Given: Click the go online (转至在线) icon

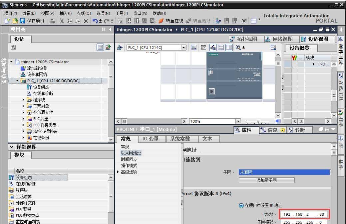Looking at the screenshot, I should (171, 21).
